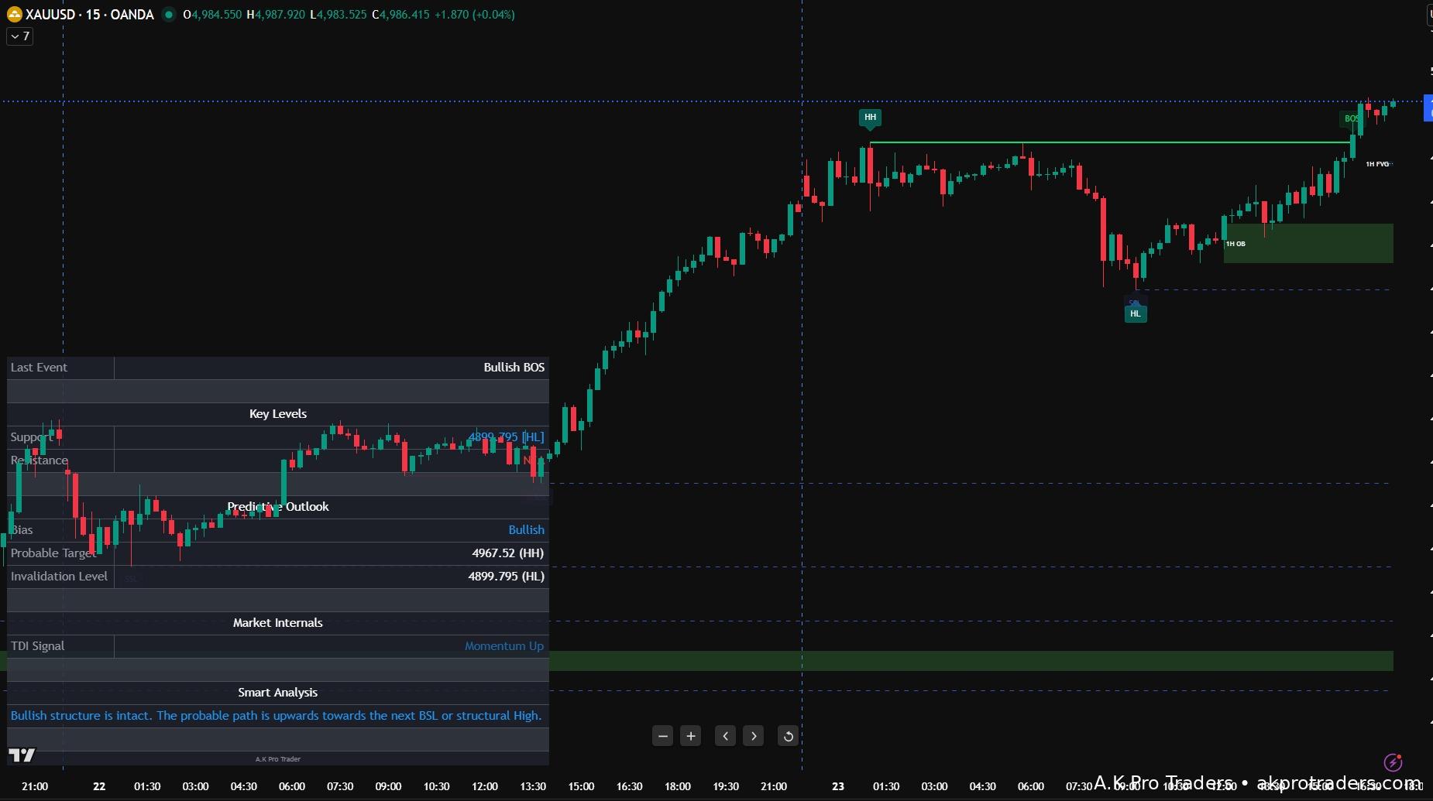
Task: Collapse the indicators list using the '7' chevron
Action: [x=19, y=36]
